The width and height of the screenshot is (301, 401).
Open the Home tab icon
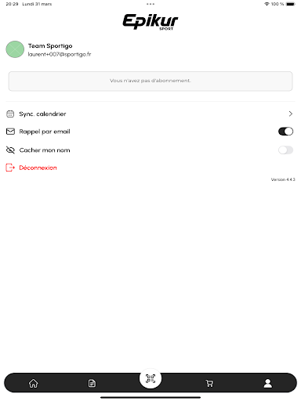pos(33,383)
